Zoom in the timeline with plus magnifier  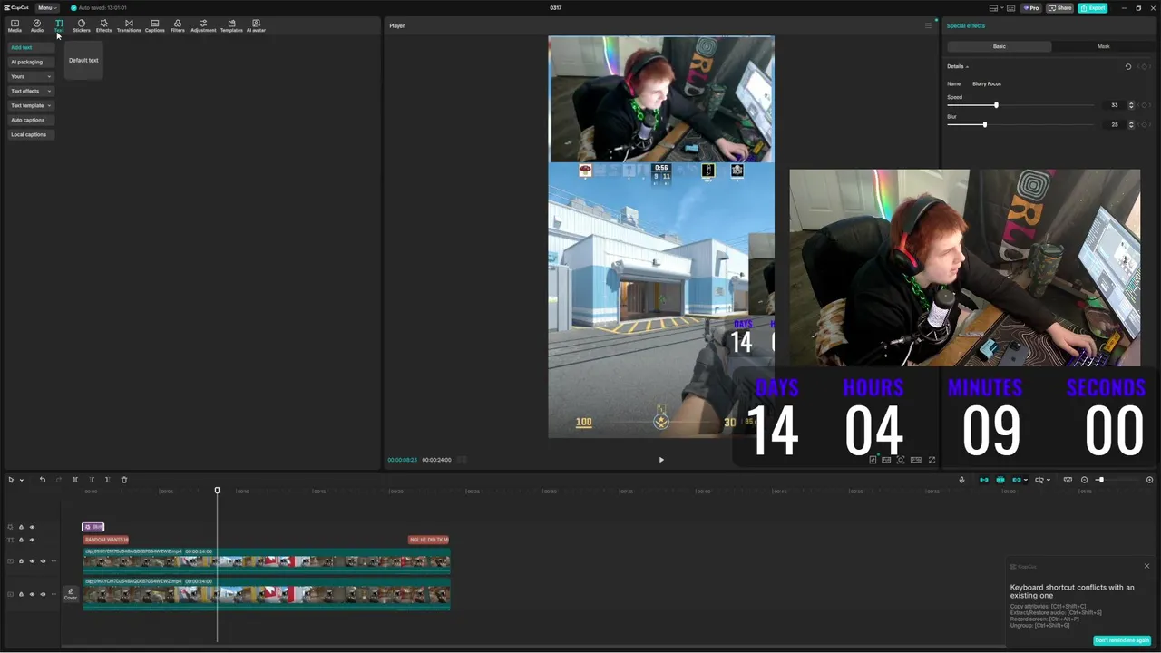point(1149,480)
